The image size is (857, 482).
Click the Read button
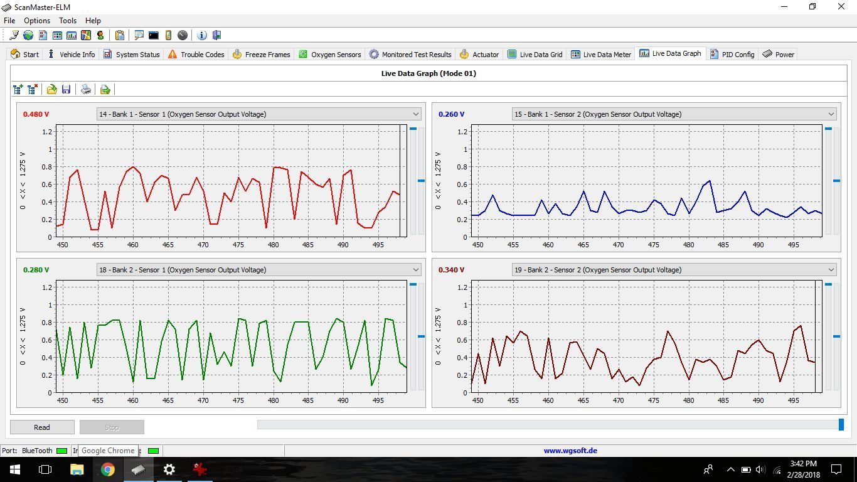coord(42,427)
